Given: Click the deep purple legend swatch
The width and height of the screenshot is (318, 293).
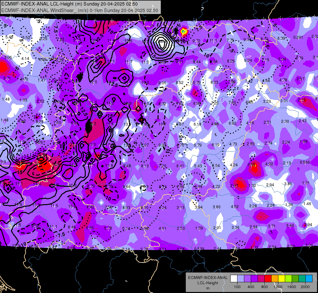Looking at the screenshot, I should click(254, 279).
